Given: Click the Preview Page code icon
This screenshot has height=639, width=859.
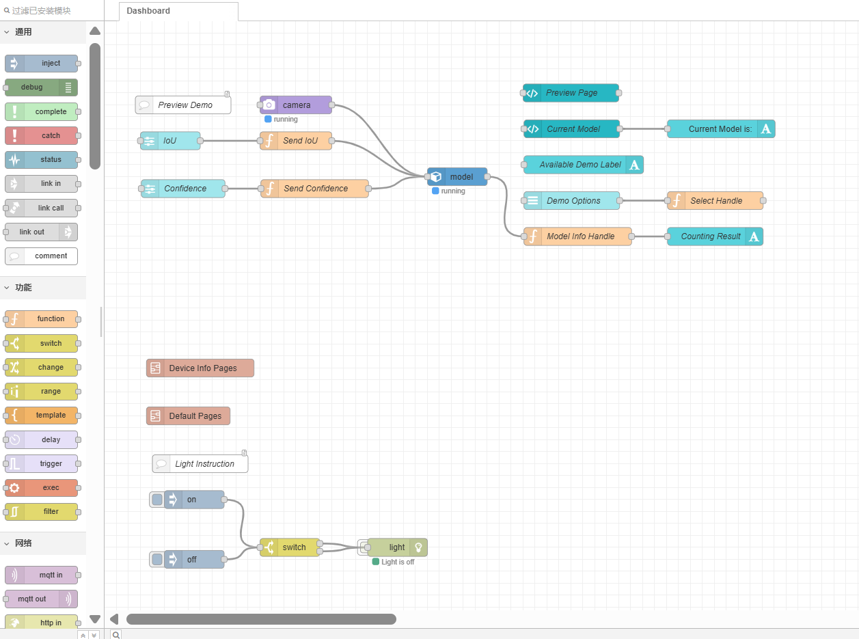Looking at the screenshot, I should tap(532, 93).
